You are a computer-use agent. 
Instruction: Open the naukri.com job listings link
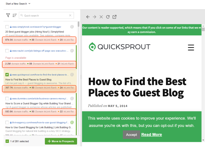click(x=40, y=51)
